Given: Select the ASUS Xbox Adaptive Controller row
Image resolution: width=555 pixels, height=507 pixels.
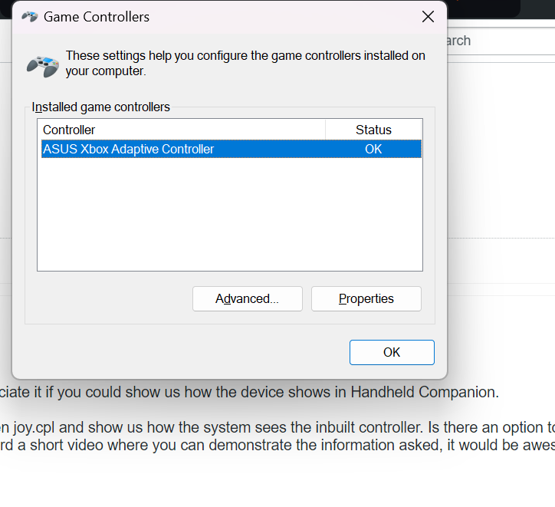Looking at the screenshot, I should click(232, 149).
